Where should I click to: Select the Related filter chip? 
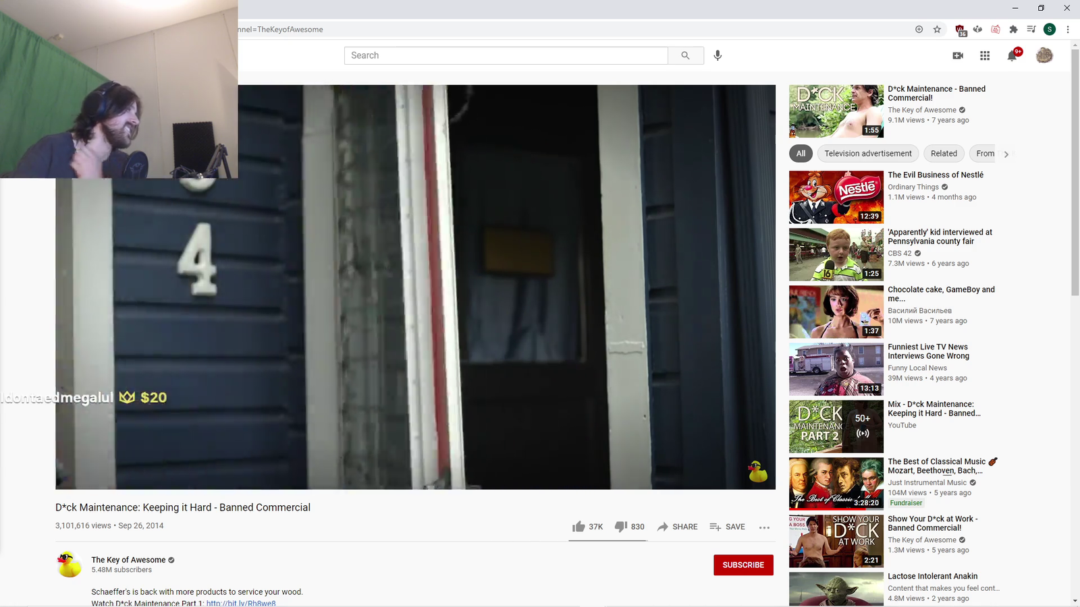click(944, 154)
